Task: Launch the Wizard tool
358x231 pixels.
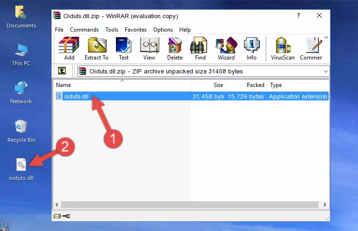Action: tap(226, 49)
